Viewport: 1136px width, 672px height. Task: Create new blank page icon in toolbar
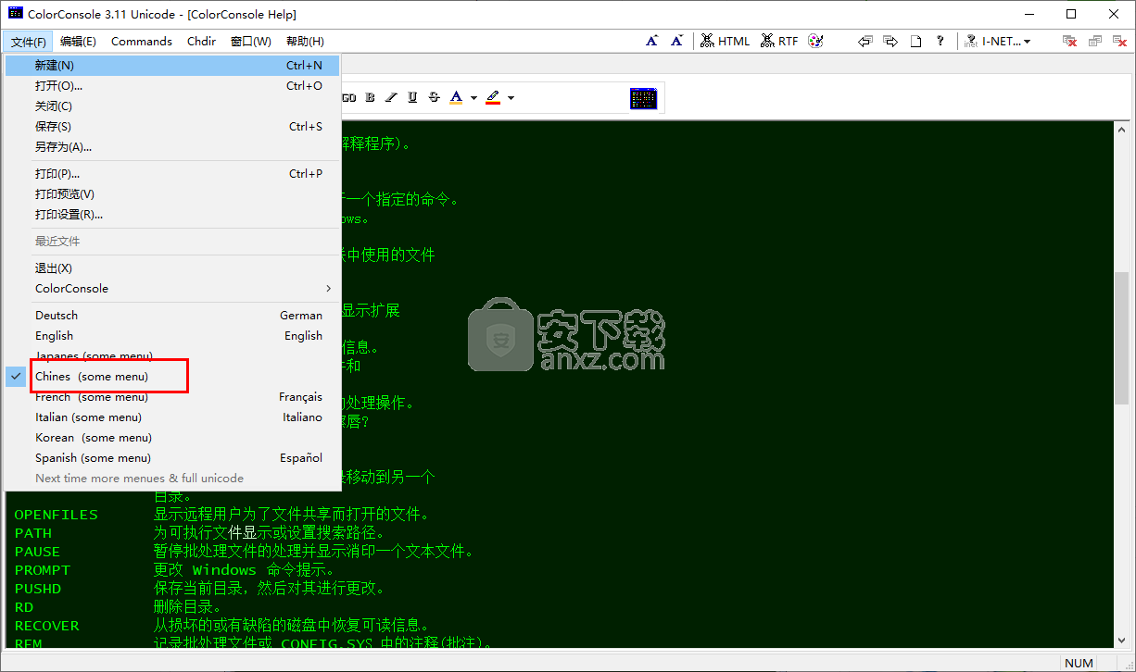point(915,41)
